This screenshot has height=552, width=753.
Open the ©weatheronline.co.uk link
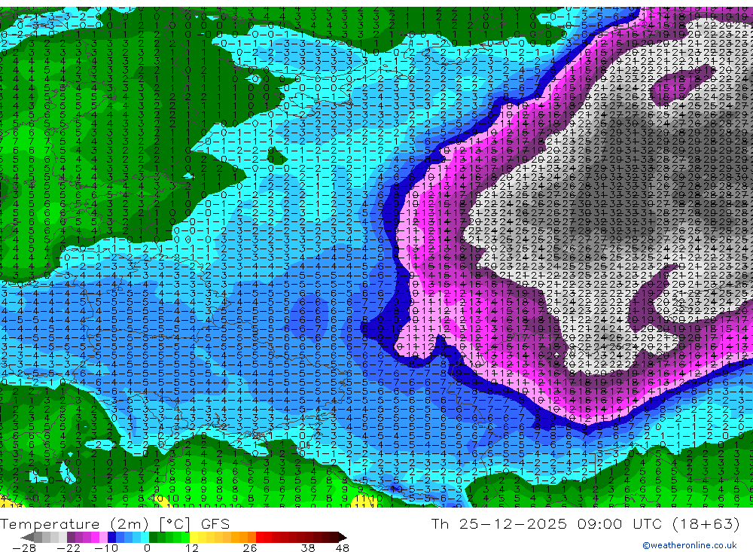[690, 545]
